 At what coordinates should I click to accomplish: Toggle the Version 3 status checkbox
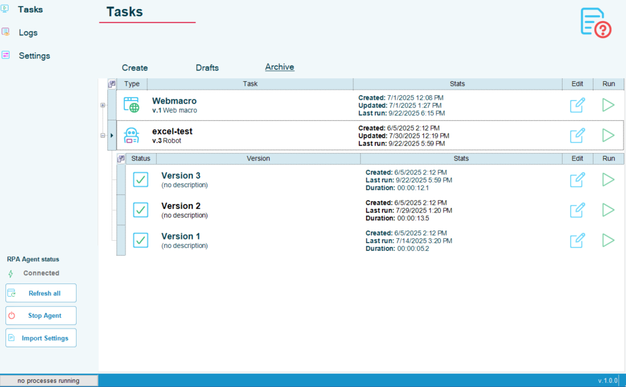pyautogui.click(x=141, y=180)
